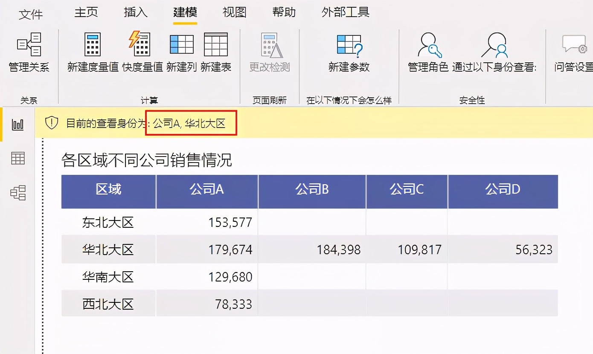The image size is (593, 354).
Task: Select the 建模 ribbon tab
Action: click(185, 12)
